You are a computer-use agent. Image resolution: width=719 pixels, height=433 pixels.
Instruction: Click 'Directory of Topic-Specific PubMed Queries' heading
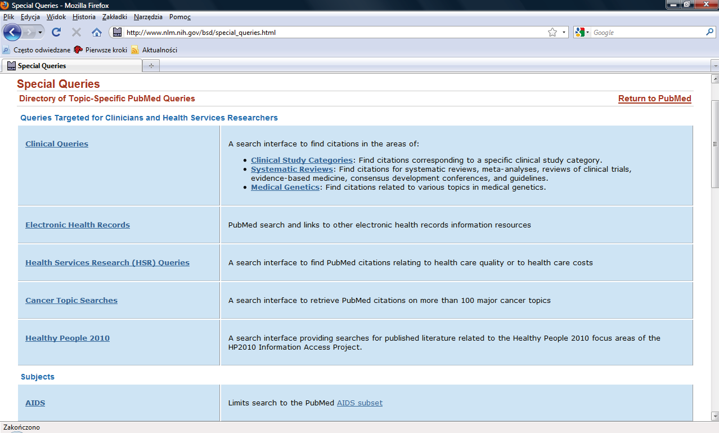(x=107, y=99)
